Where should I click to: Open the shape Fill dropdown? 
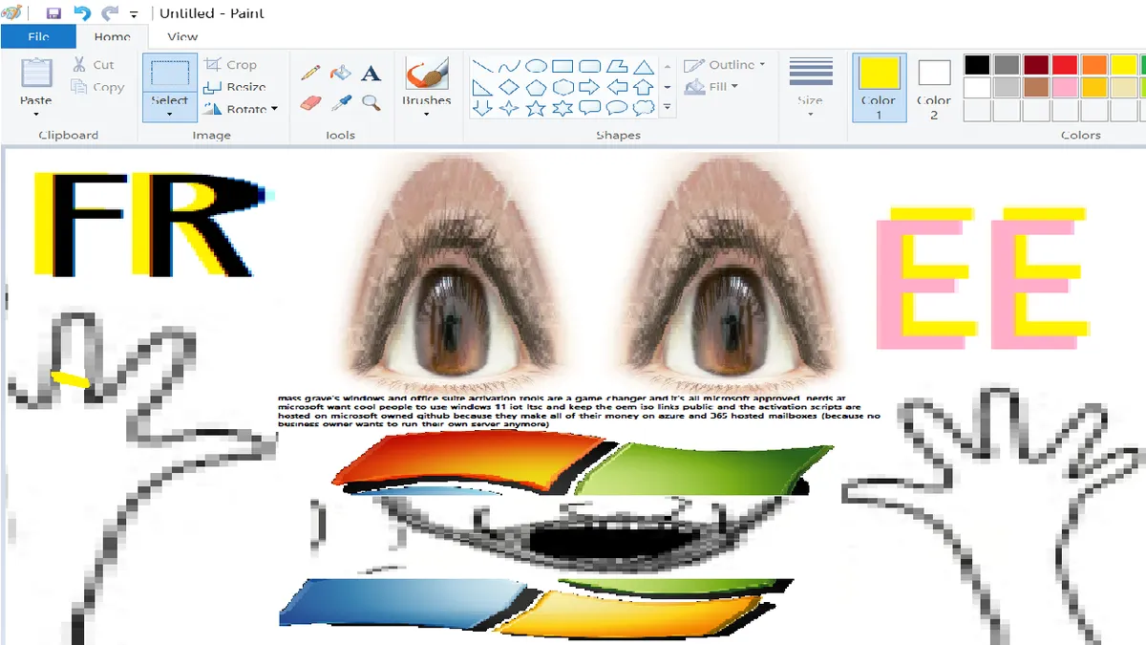pos(711,87)
